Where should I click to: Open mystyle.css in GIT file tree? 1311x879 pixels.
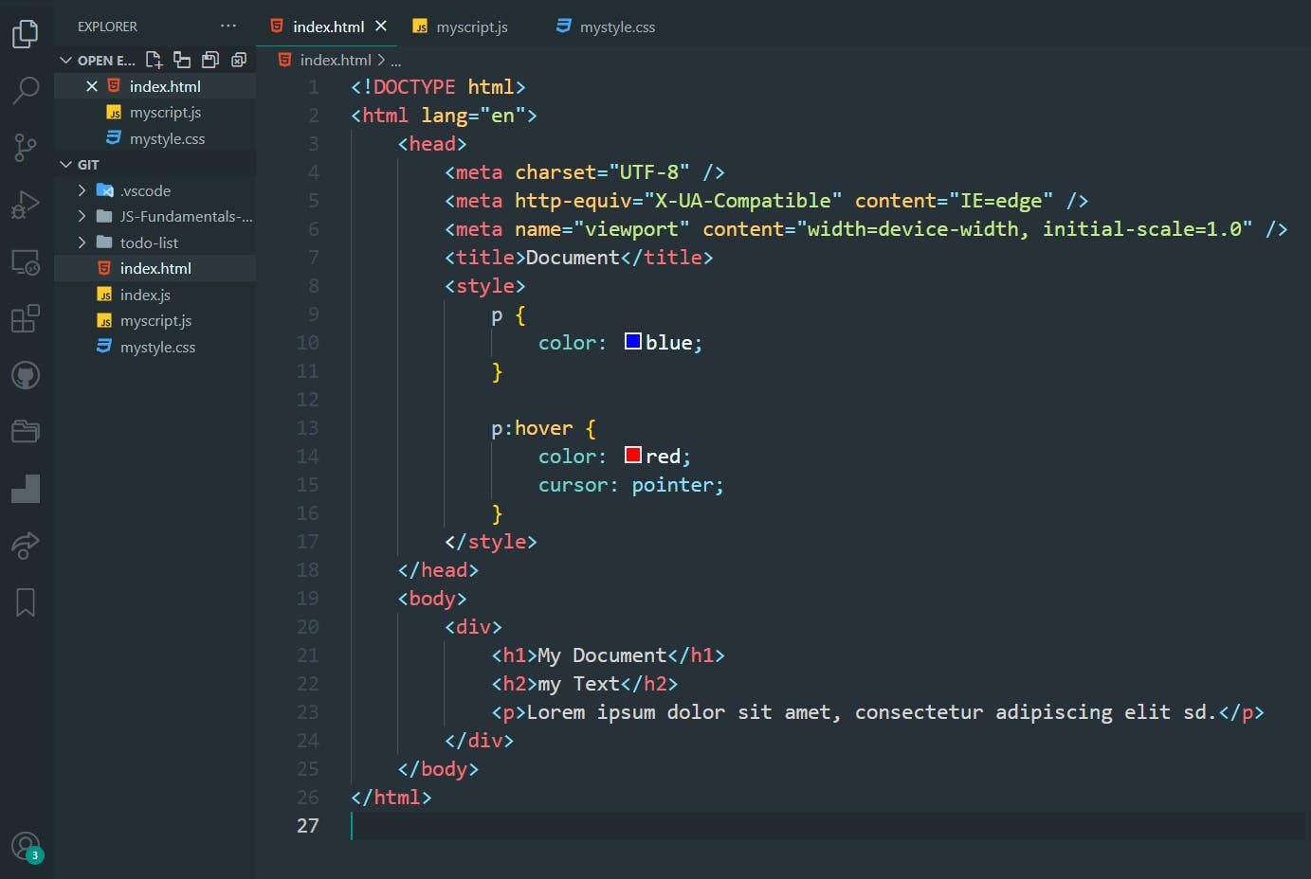(x=157, y=347)
